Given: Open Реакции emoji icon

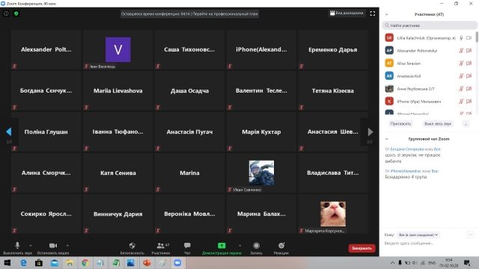Looking at the screenshot, I should coord(281,246).
